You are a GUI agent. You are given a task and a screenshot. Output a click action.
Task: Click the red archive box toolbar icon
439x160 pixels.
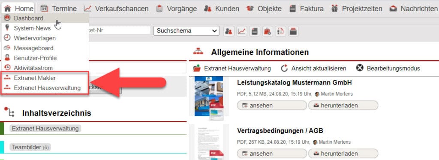[293, 31]
